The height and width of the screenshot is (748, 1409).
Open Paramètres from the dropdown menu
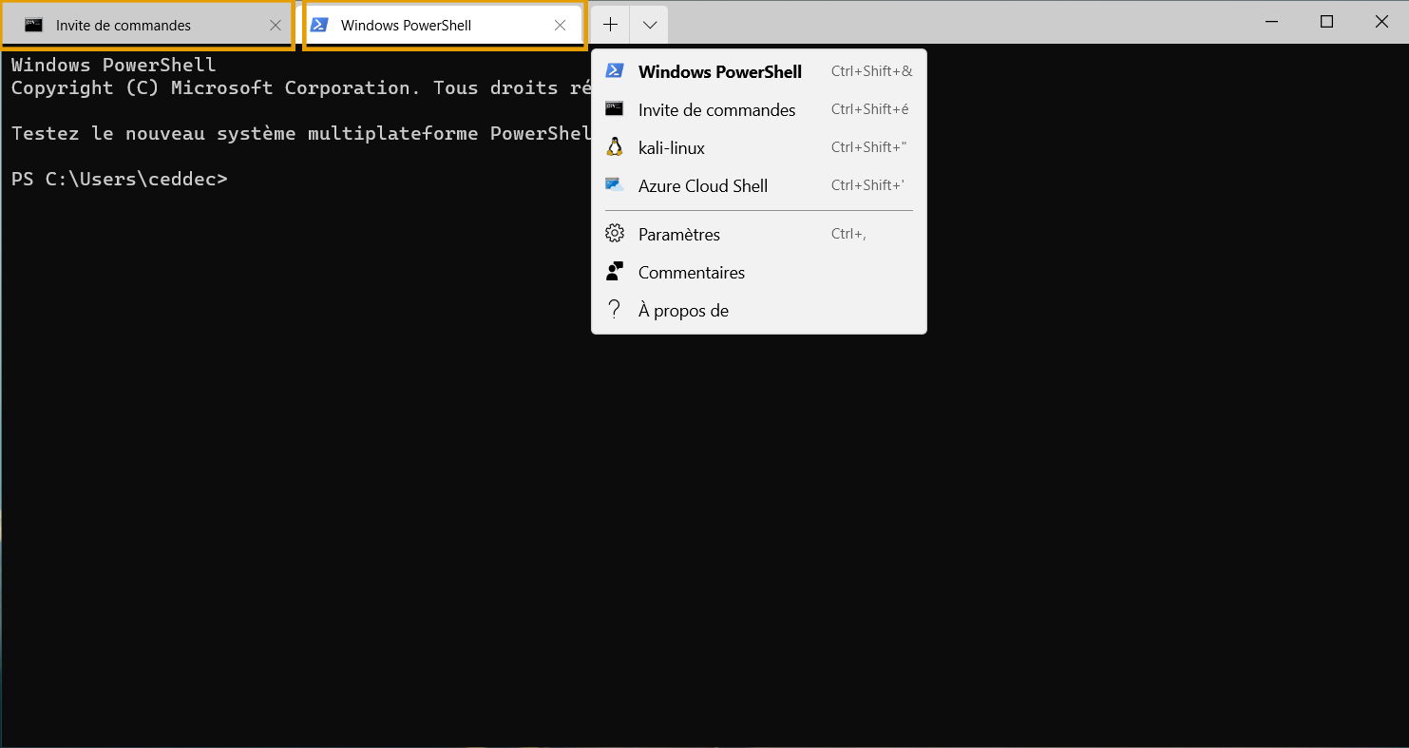pos(679,235)
